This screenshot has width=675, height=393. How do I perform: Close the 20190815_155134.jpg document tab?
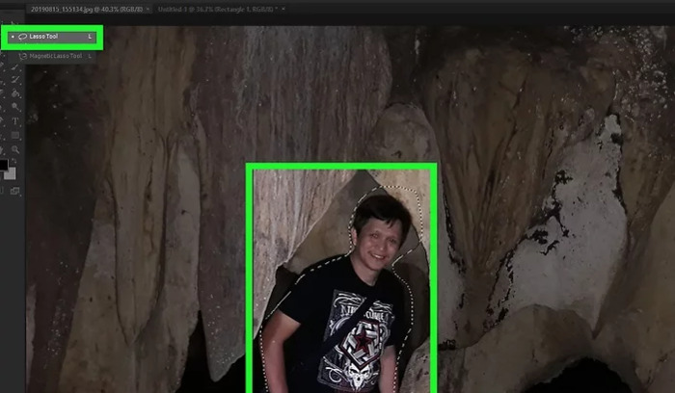coord(148,8)
